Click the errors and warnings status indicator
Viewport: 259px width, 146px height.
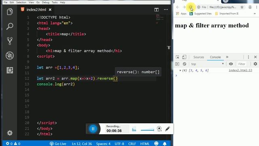(x=13, y=144)
